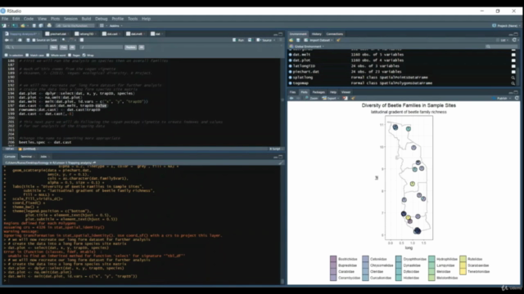524x294 pixels.
Task: Click the Save All icon
Action: [x=41, y=25]
